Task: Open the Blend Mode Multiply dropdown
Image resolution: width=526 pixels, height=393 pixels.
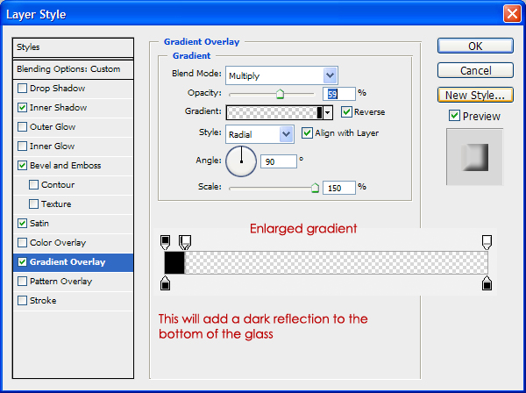Action: (x=281, y=75)
